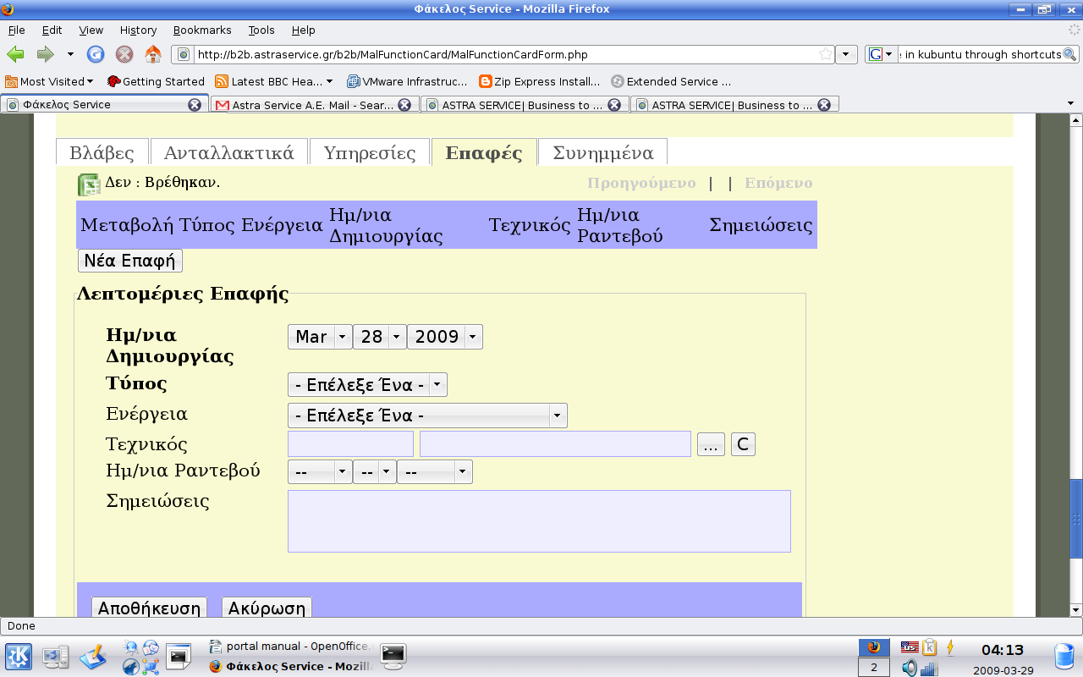
Task: Click the Show Desktop pencil icon in the panel
Action: 93,657
